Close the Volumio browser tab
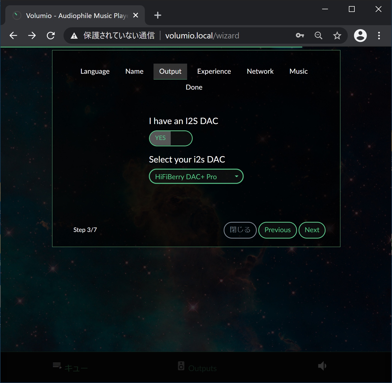392x383 pixels. (136, 15)
